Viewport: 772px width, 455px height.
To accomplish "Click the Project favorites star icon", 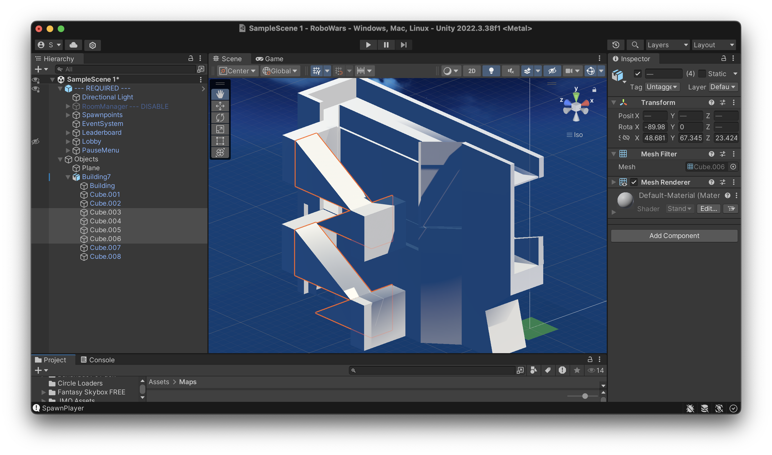I will pyautogui.click(x=577, y=370).
